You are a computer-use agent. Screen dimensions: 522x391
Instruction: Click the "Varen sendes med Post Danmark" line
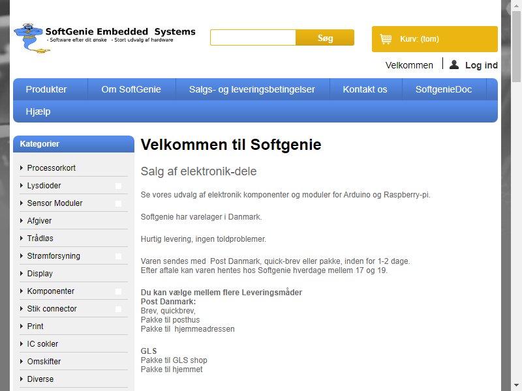coord(275,261)
